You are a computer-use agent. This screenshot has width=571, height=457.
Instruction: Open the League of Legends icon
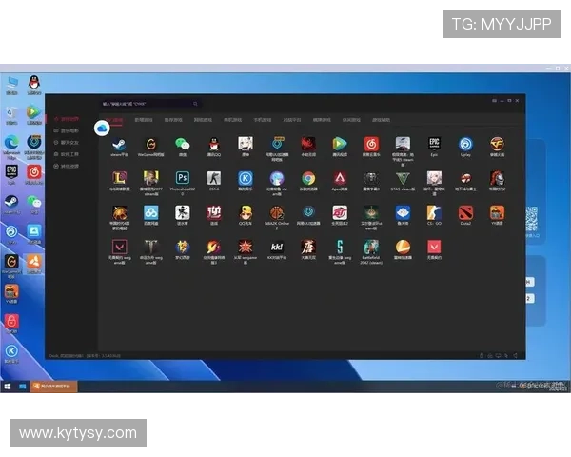(x=119, y=178)
